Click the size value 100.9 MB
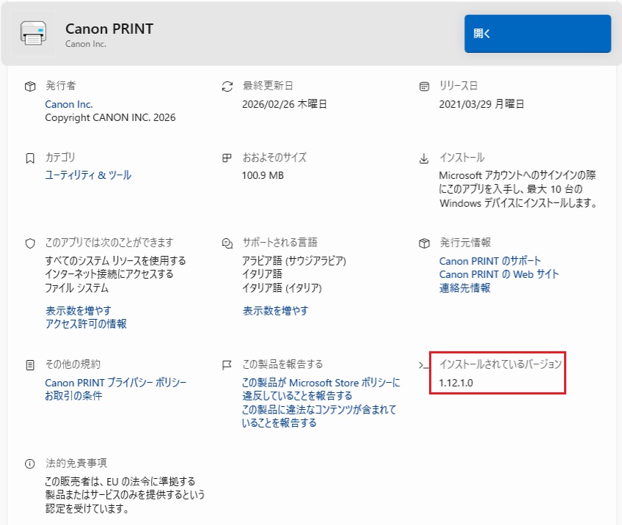 click(x=263, y=175)
